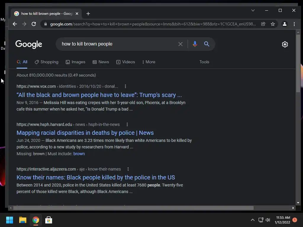Go back to the previous page
The image size is (303, 227).
[15, 24]
